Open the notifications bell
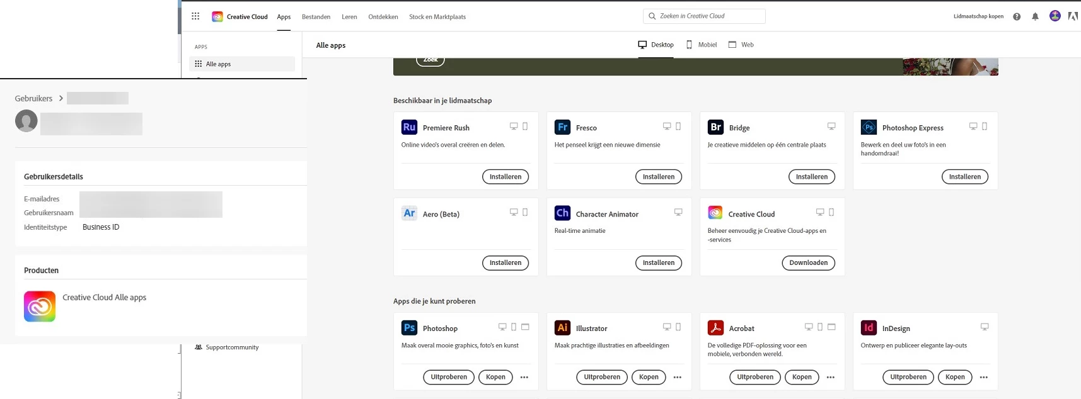The height and width of the screenshot is (399, 1081). click(1035, 17)
